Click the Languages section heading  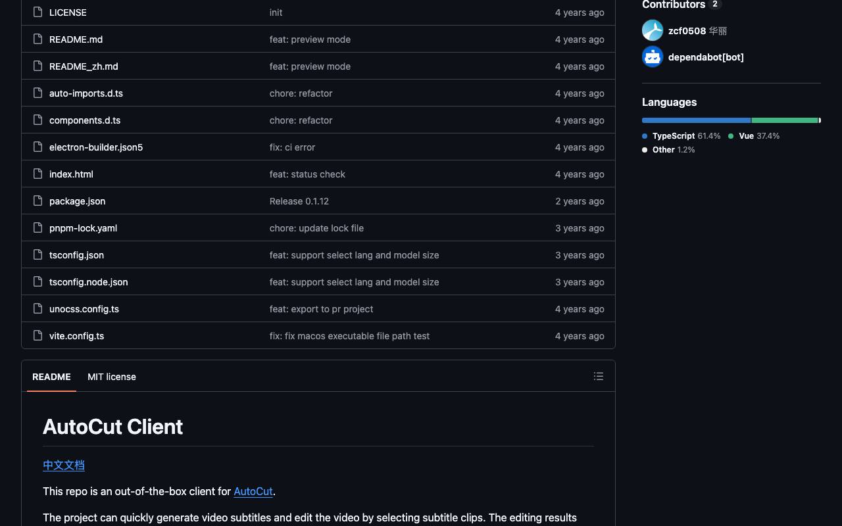click(x=669, y=102)
